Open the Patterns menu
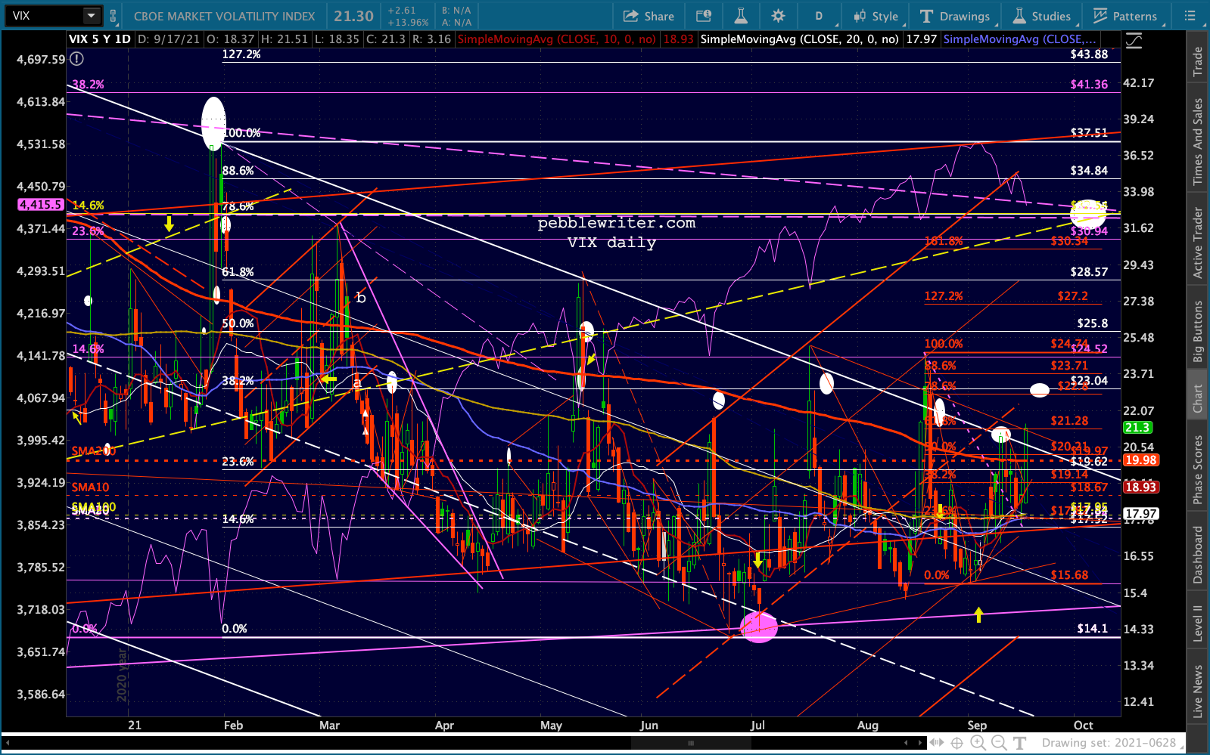The image size is (1210, 755). click(1125, 16)
